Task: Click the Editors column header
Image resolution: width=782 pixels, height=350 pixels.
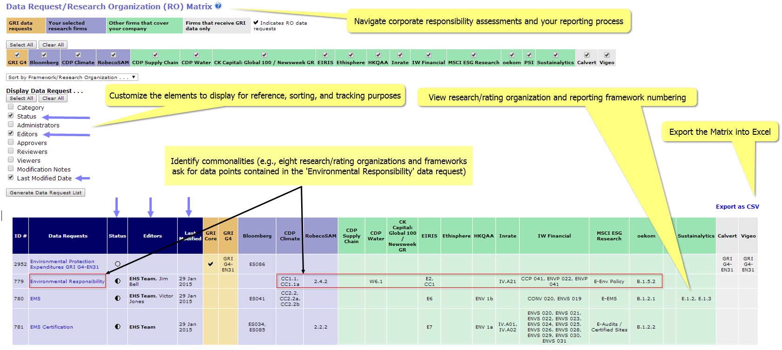Action: 153,236
